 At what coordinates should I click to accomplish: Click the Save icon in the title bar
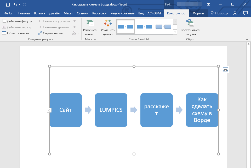click(8, 5)
